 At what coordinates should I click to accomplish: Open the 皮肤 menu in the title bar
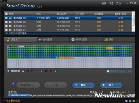click(104, 3)
